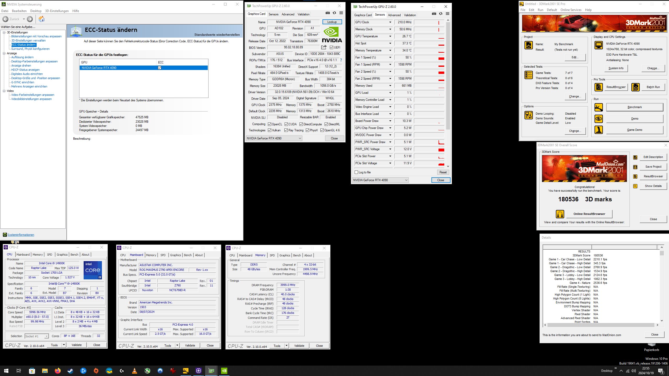Click the GPU-Z Graphics Card screenshot camera icon
This screenshot has height=376, width=669.
[328, 13]
